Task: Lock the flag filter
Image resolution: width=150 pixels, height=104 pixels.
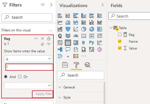Action: 49,38
